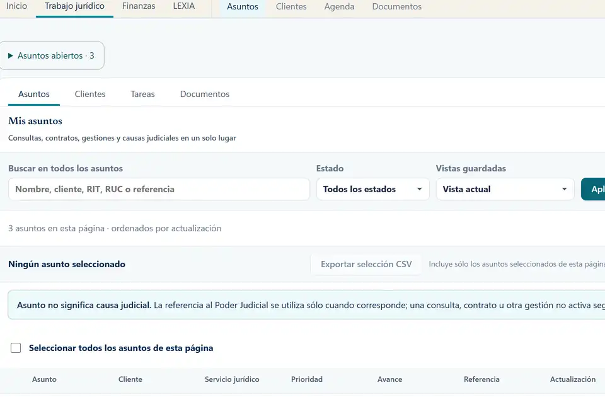Switch to the Clientes sub-tab
The height and width of the screenshot is (397, 605).
point(90,94)
